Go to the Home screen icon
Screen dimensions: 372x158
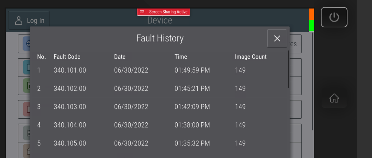[x=334, y=98]
